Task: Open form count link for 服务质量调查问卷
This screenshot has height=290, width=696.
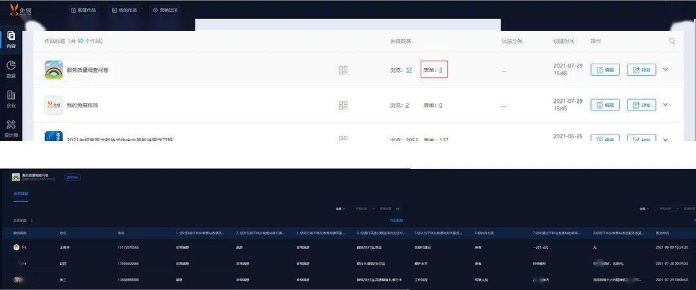Action: (441, 69)
